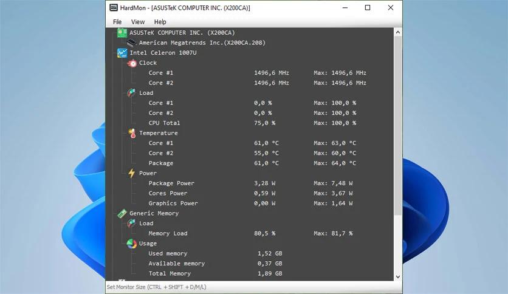Viewport: 508px width, 294px height.
Task: Click the CPU Load gauge icon
Action: point(131,93)
